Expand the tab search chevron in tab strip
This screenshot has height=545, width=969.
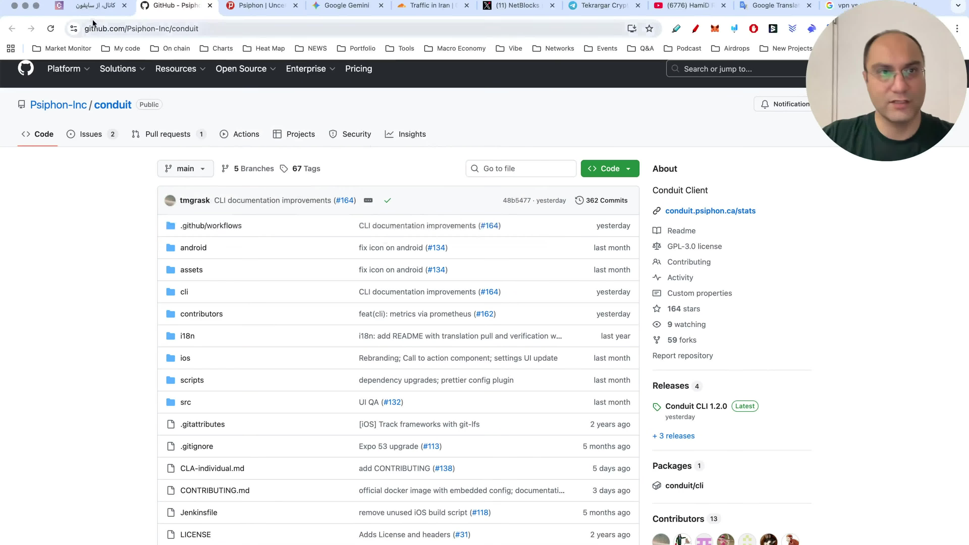[958, 5]
